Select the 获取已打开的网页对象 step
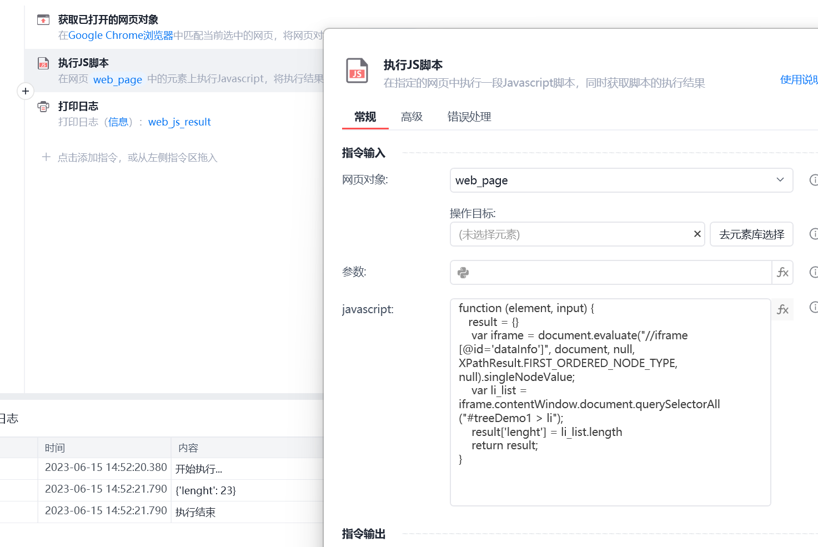 click(174, 27)
